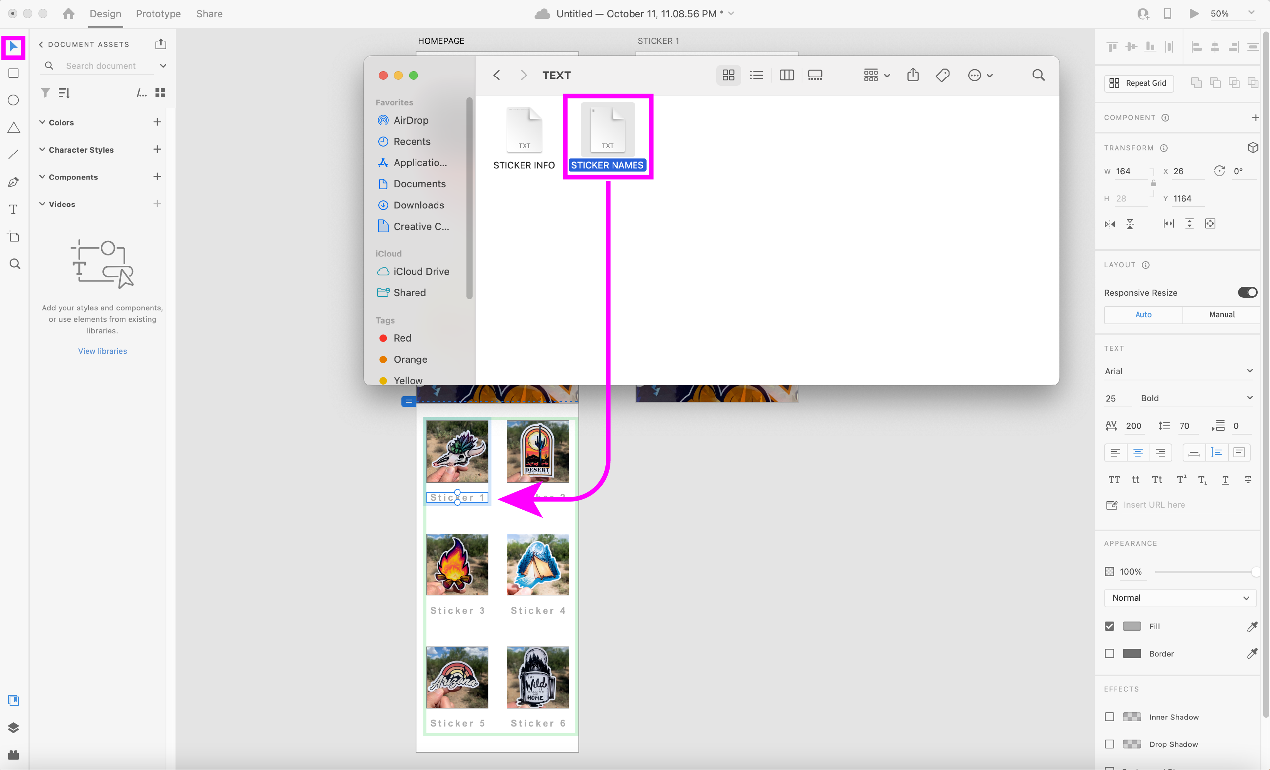Enable the Drop Shadow checkbox
This screenshot has height=770, width=1270.
(1109, 744)
